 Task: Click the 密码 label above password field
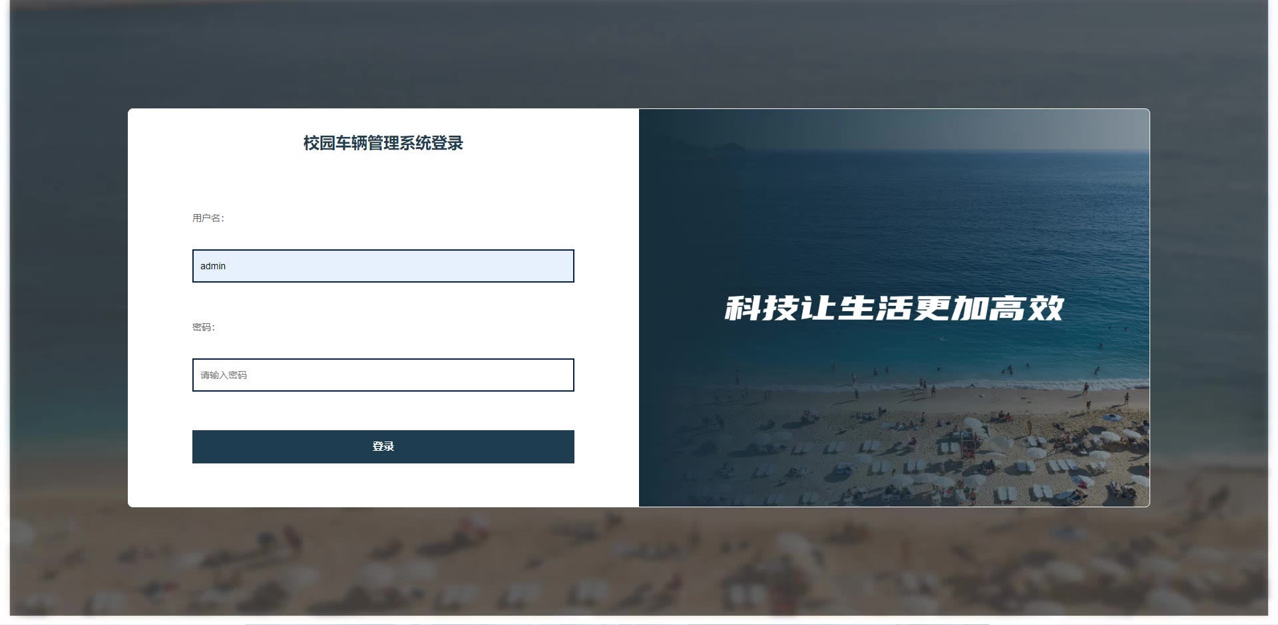tap(204, 327)
